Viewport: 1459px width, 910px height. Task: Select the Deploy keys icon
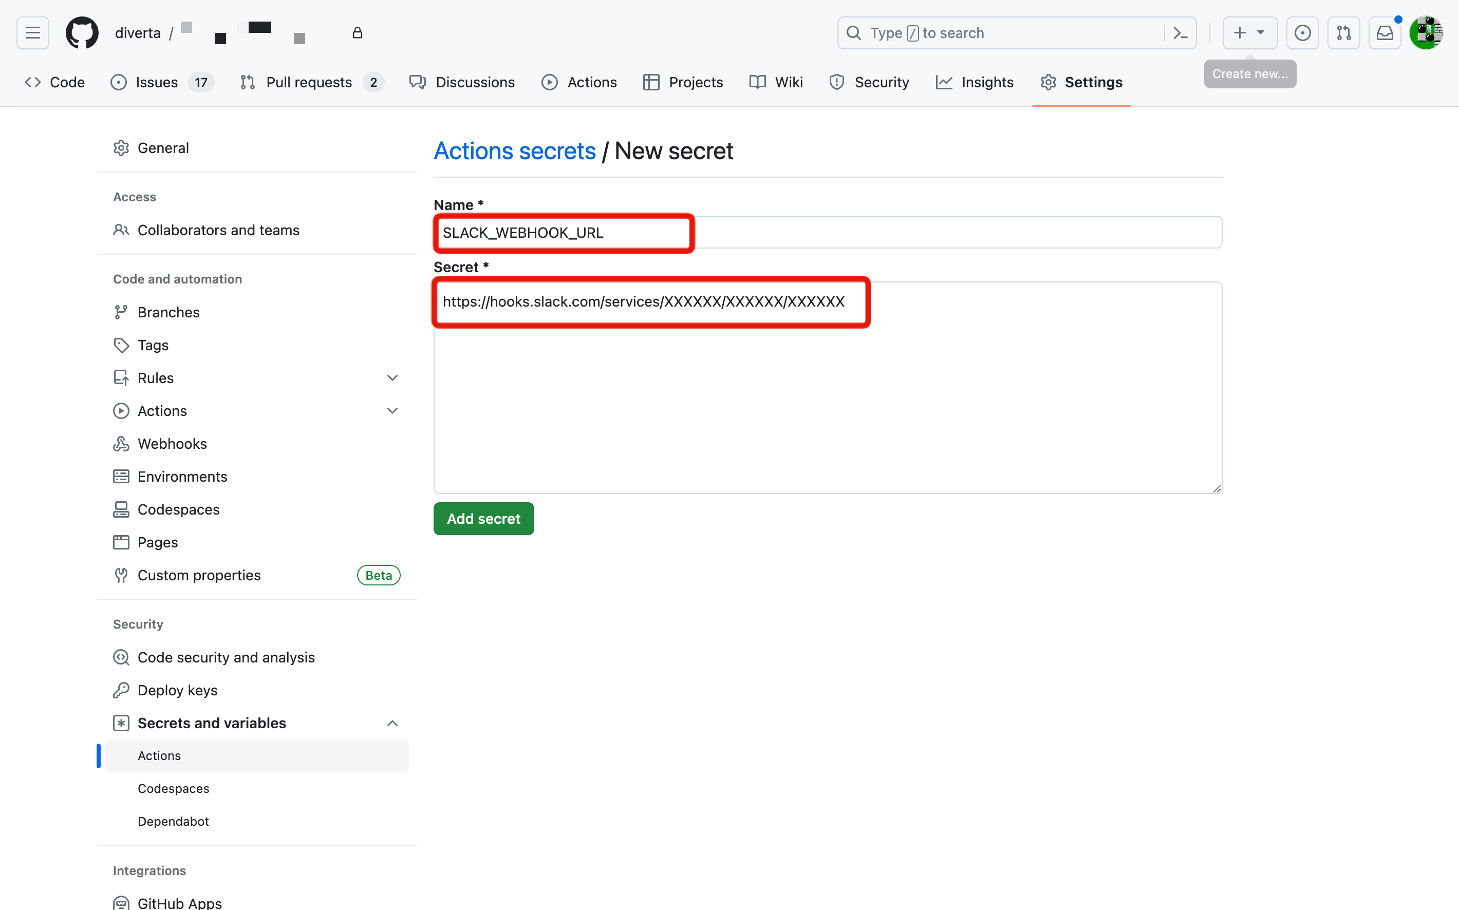pos(121,690)
